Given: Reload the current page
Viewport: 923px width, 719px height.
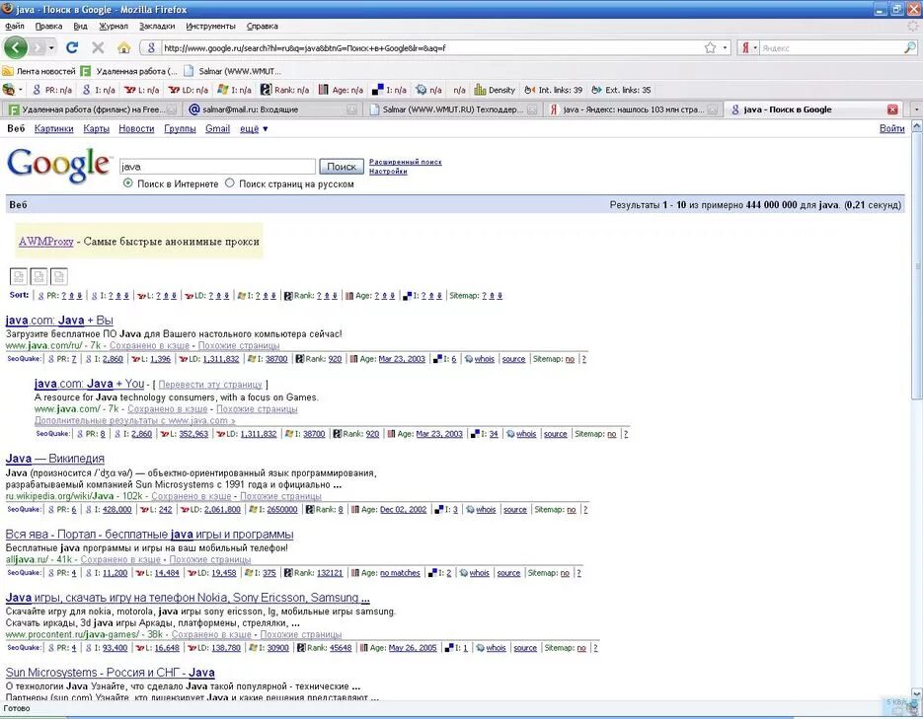Looking at the screenshot, I should tap(72, 47).
